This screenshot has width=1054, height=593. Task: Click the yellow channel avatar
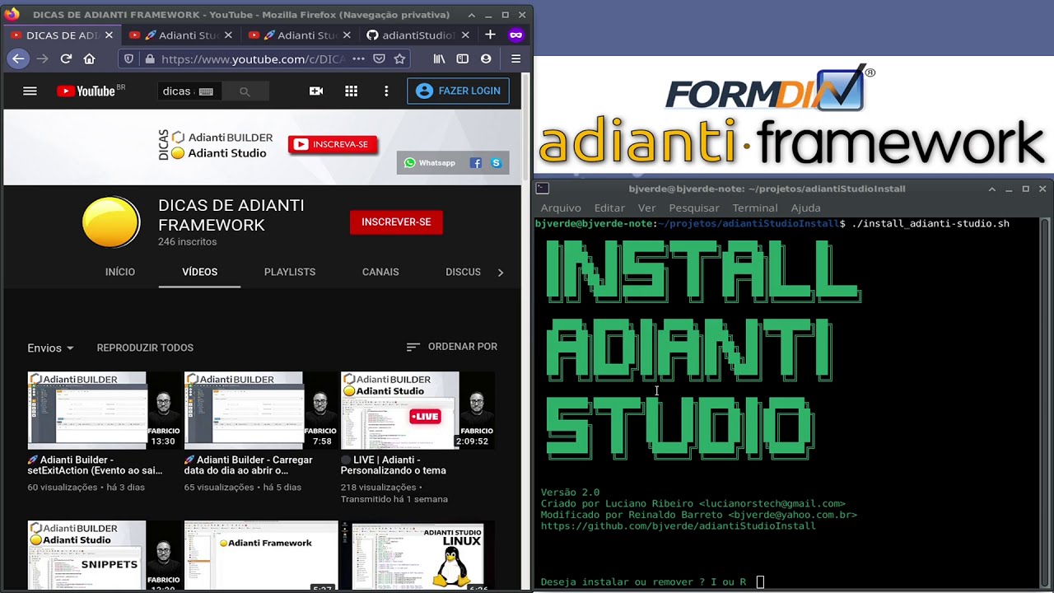coord(111,222)
